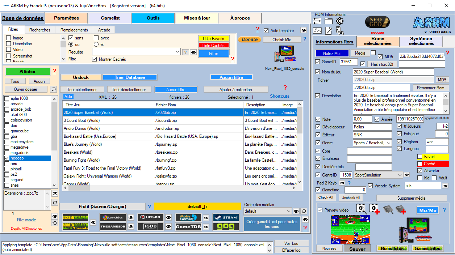
Task: Click the LaunchBox scraper icon
Action: point(113,217)
